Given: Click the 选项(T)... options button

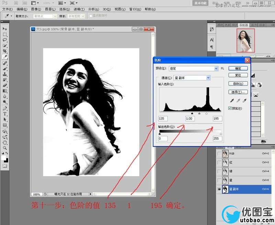Looking at the screenshot, I should click(x=238, y=92).
